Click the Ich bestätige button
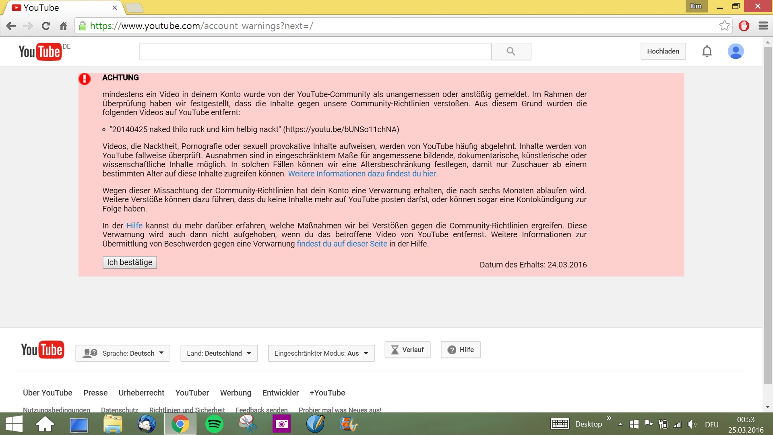Screen dimensions: 773x435 pos(130,262)
